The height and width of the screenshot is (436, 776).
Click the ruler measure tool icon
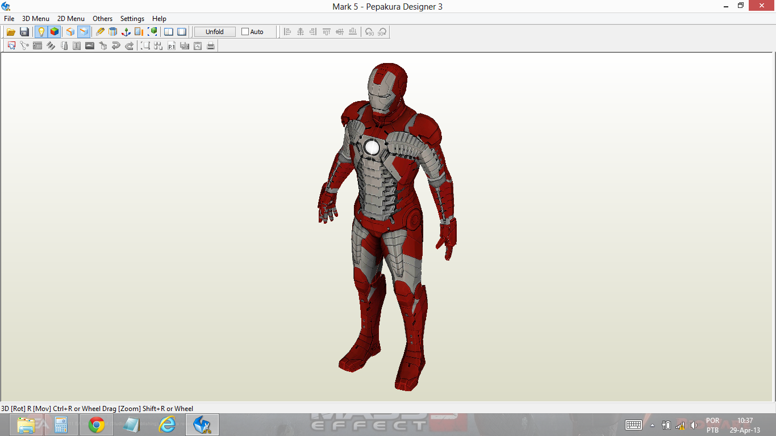tap(64, 46)
